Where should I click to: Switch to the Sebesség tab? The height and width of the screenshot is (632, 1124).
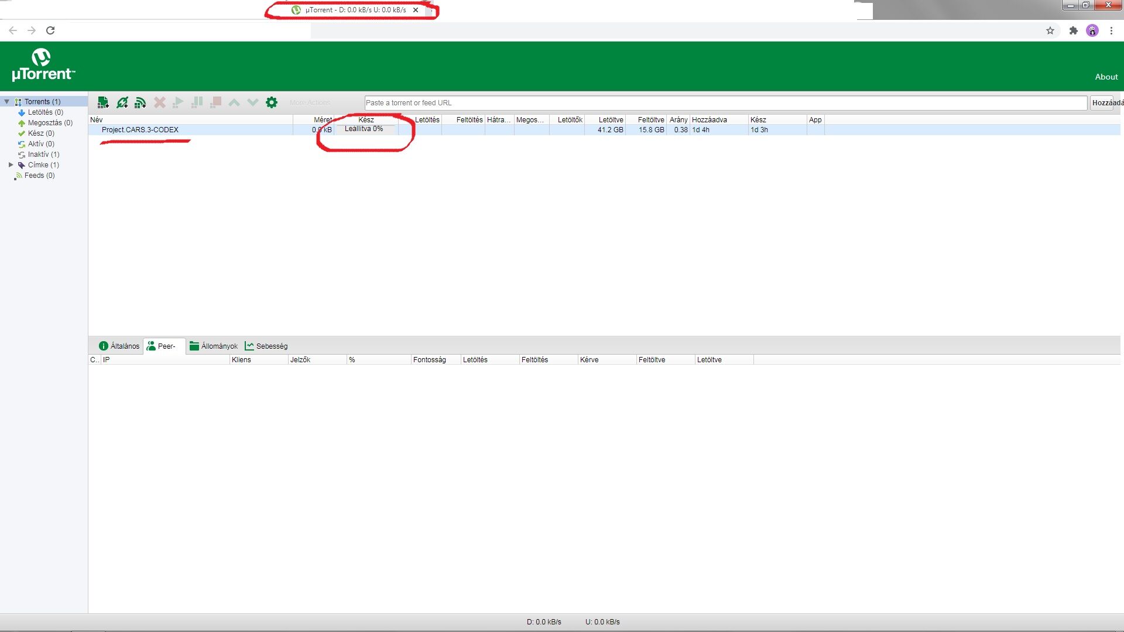[x=266, y=346]
